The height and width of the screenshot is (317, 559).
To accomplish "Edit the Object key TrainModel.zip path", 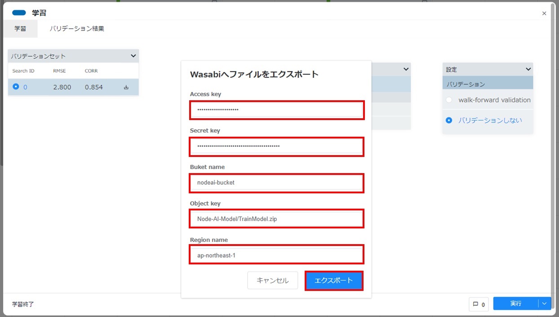I will point(276,219).
